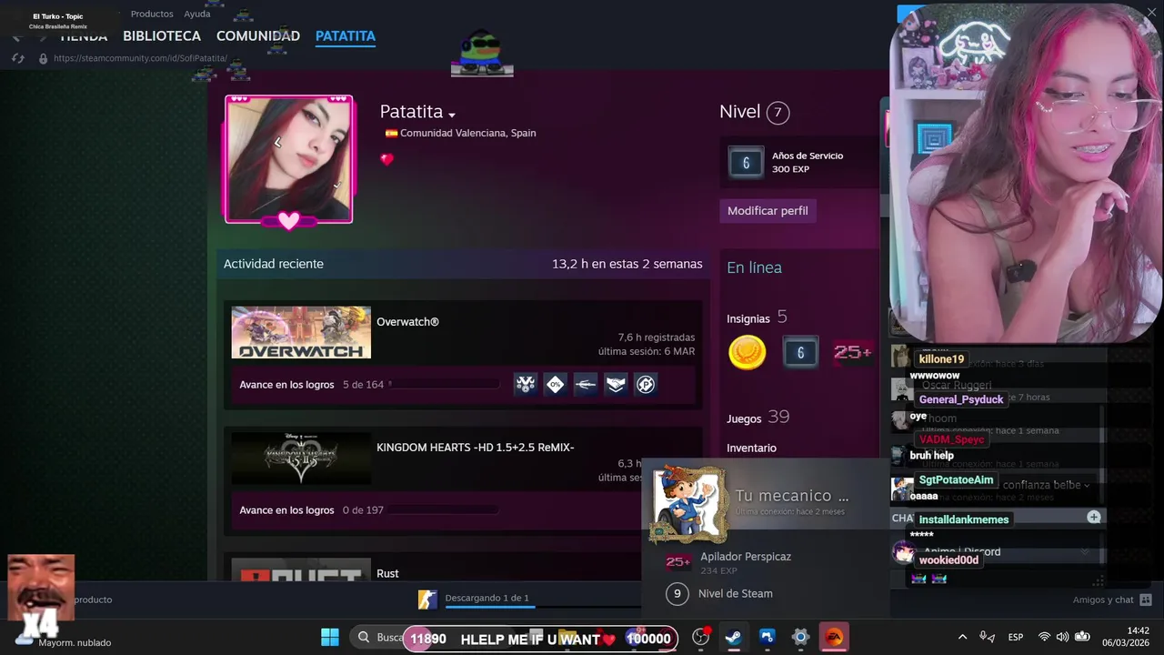The image size is (1164, 655).
Task: Click the Modificar perfil button
Action: (x=768, y=210)
